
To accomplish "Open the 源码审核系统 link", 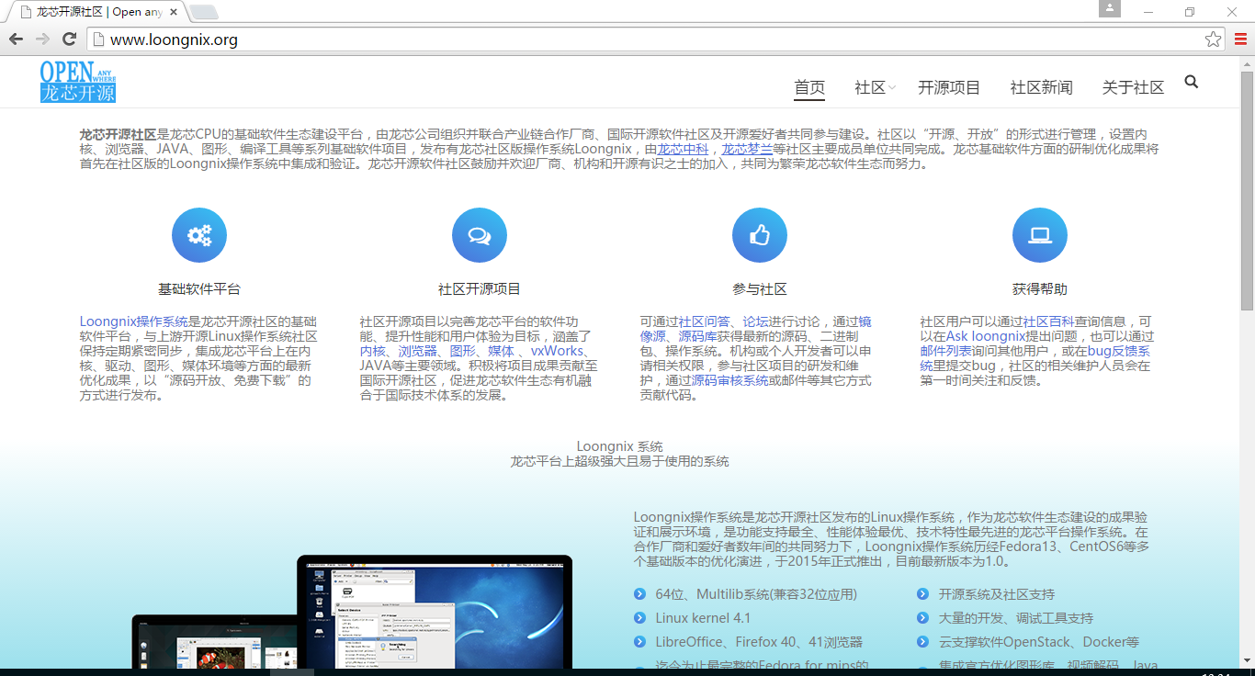I will (x=729, y=380).
